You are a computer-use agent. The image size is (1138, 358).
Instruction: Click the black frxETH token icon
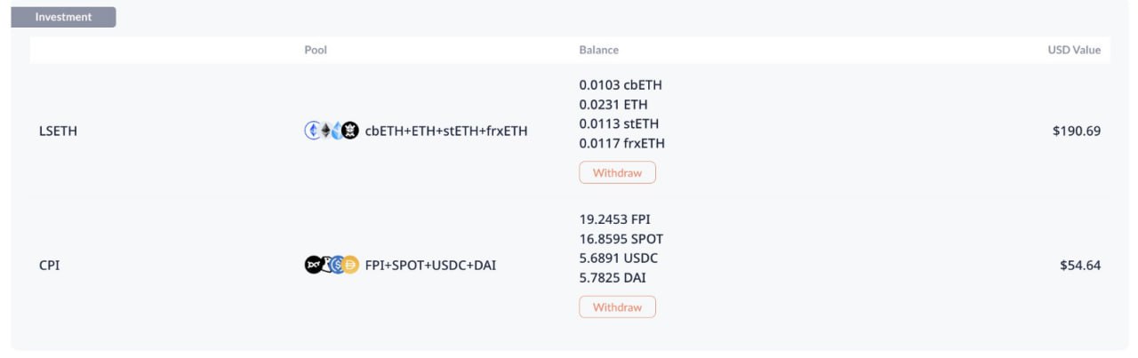350,131
